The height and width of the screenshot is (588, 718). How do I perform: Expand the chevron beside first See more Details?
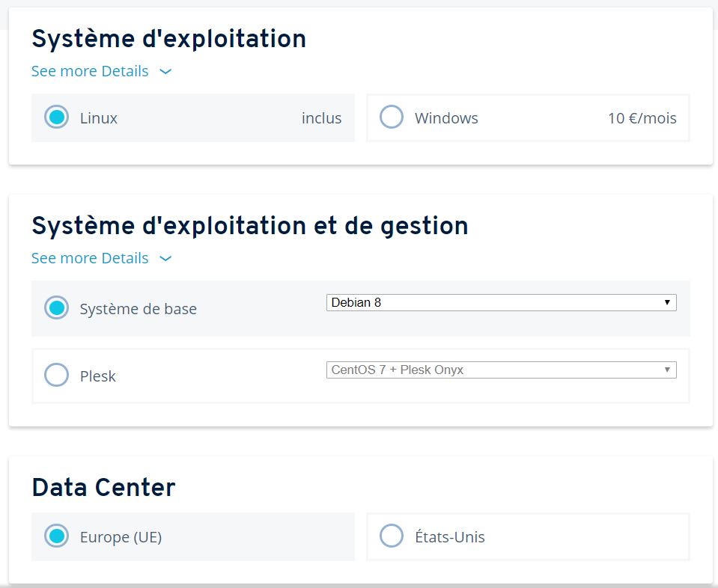coord(165,71)
